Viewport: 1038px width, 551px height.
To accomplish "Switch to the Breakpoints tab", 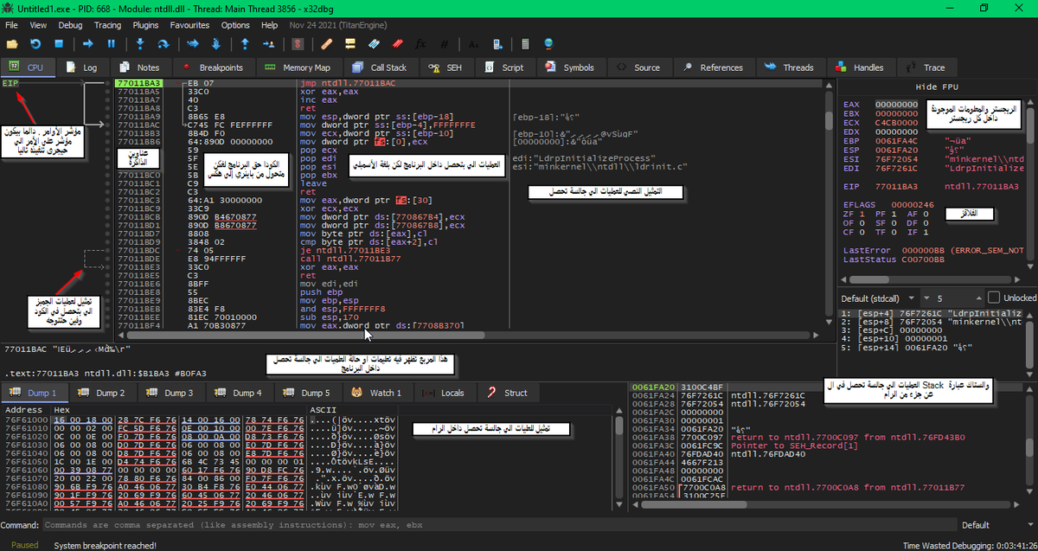I will (215, 67).
